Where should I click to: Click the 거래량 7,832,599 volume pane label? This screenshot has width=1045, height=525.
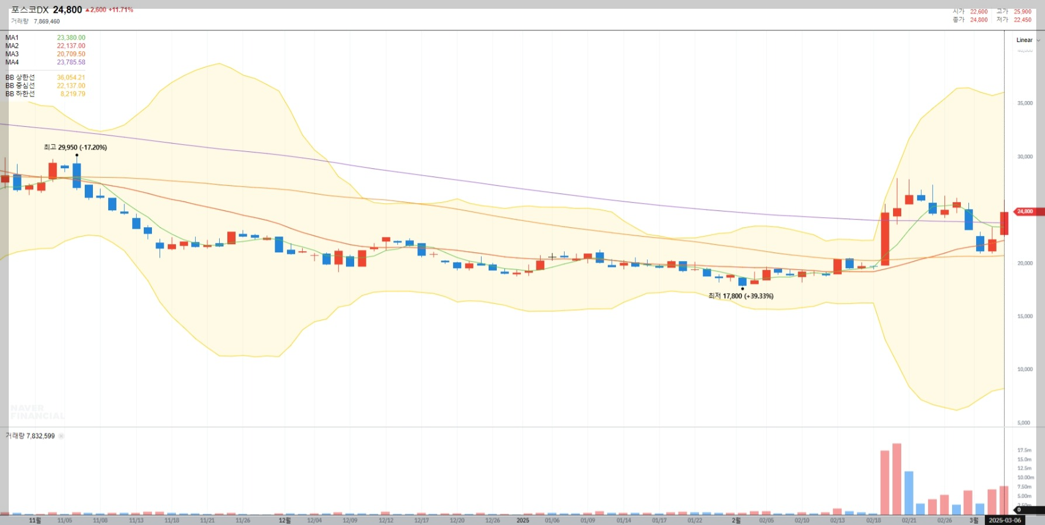[x=30, y=436]
